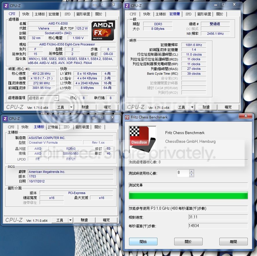The width and height of the screenshot is (257, 256).
Task: Close the CPU-Z mainboard window
Action: [112, 118]
